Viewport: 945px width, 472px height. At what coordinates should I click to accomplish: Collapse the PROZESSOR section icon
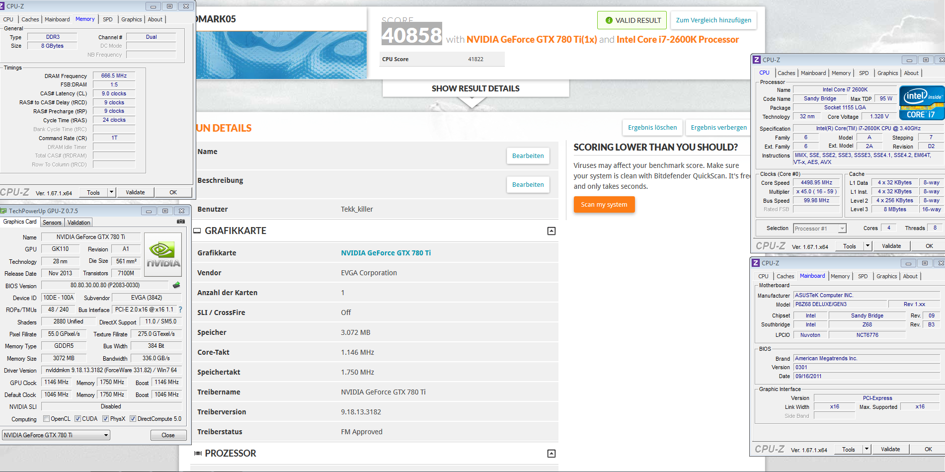551,454
